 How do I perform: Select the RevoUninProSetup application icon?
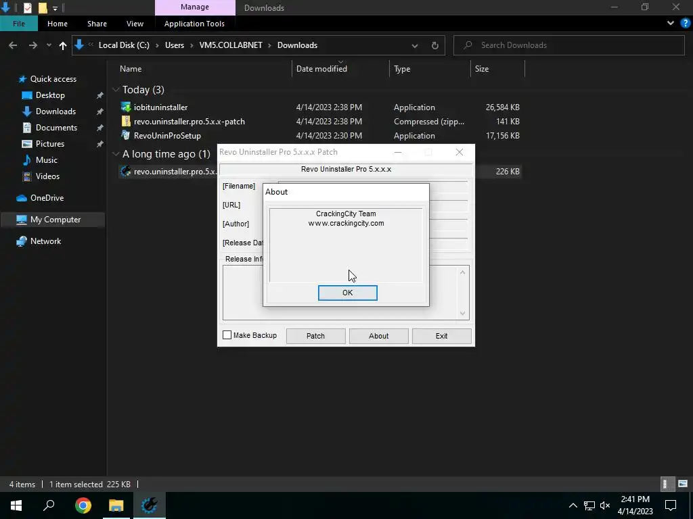coord(126,135)
